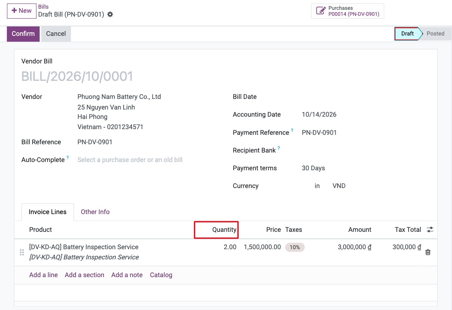Switch to the Invoice Lines tab

48,212
